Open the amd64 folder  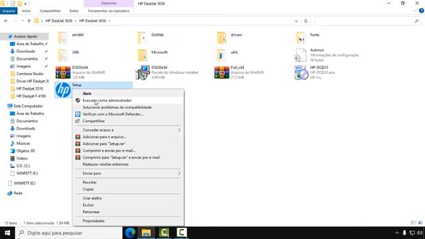click(63, 37)
